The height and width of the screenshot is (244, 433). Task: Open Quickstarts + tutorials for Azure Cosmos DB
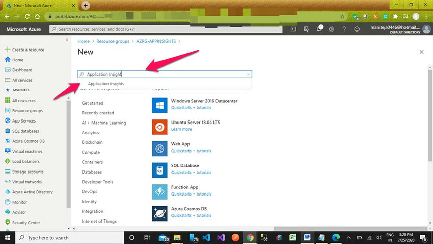point(191,215)
